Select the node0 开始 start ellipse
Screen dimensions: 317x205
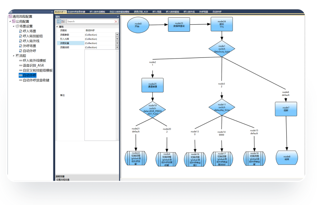138,25
